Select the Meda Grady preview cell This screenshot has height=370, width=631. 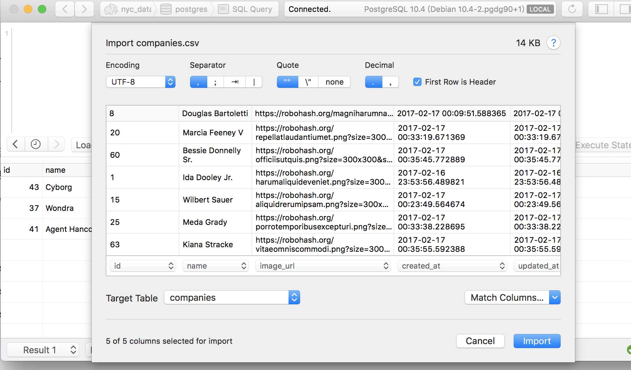coord(215,222)
